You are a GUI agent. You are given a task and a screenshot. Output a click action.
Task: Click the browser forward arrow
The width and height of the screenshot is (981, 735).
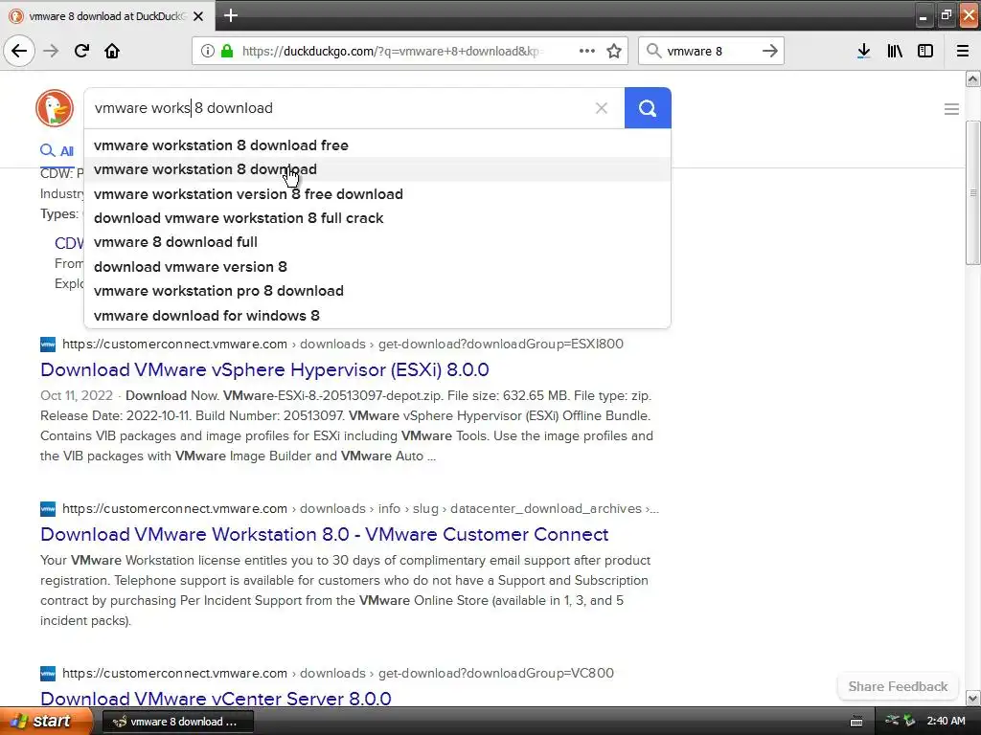51,52
